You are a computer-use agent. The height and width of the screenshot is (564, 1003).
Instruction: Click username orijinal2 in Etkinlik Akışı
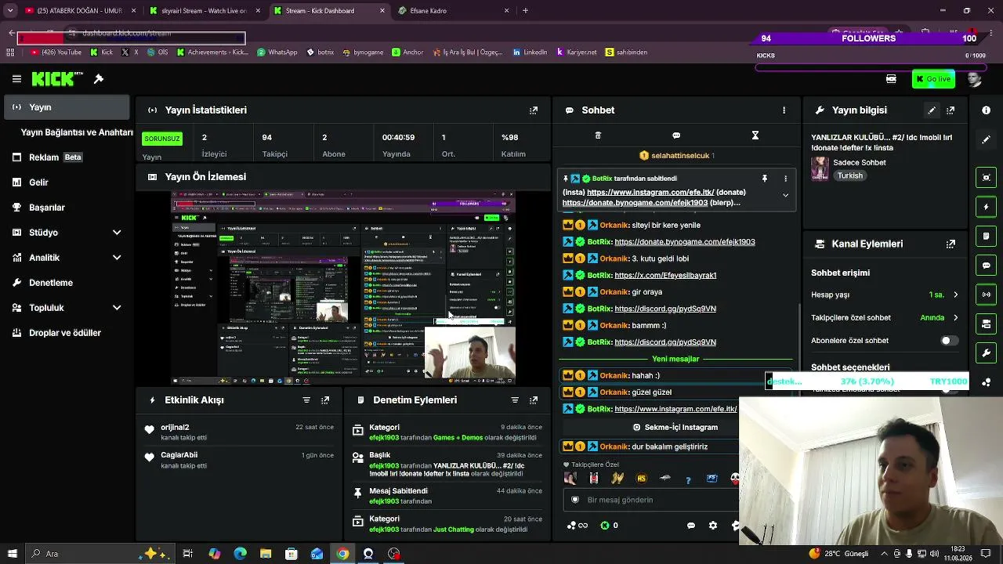click(175, 428)
